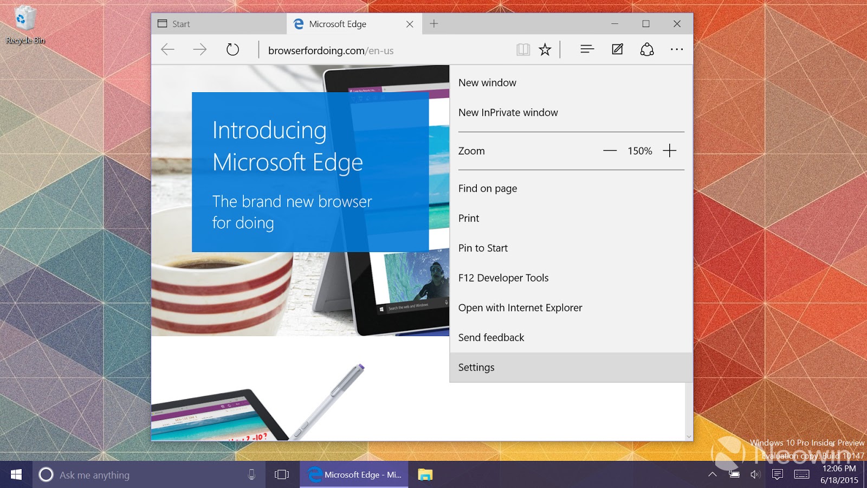The image size is (867, 488).
Task: Select Find on page
Action: coord(571,189)
